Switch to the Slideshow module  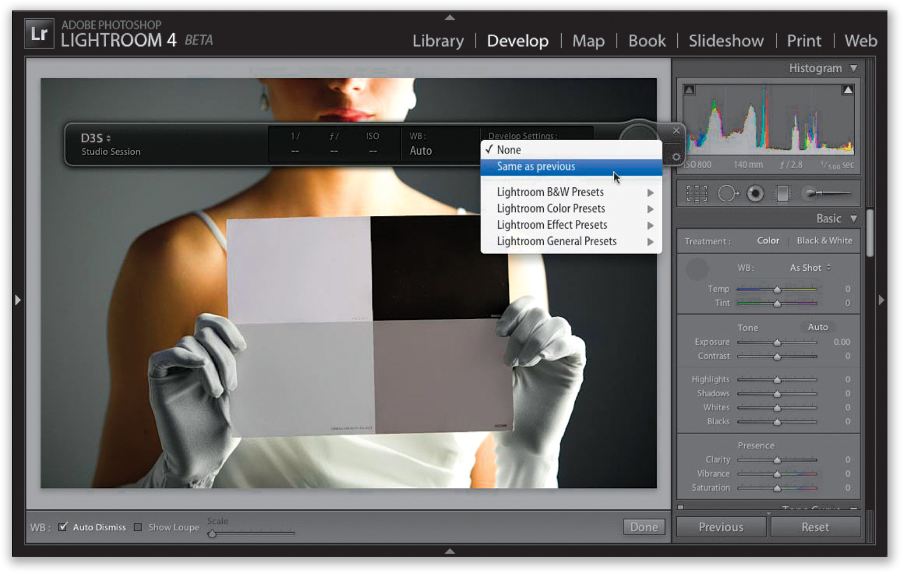(726, 41)
